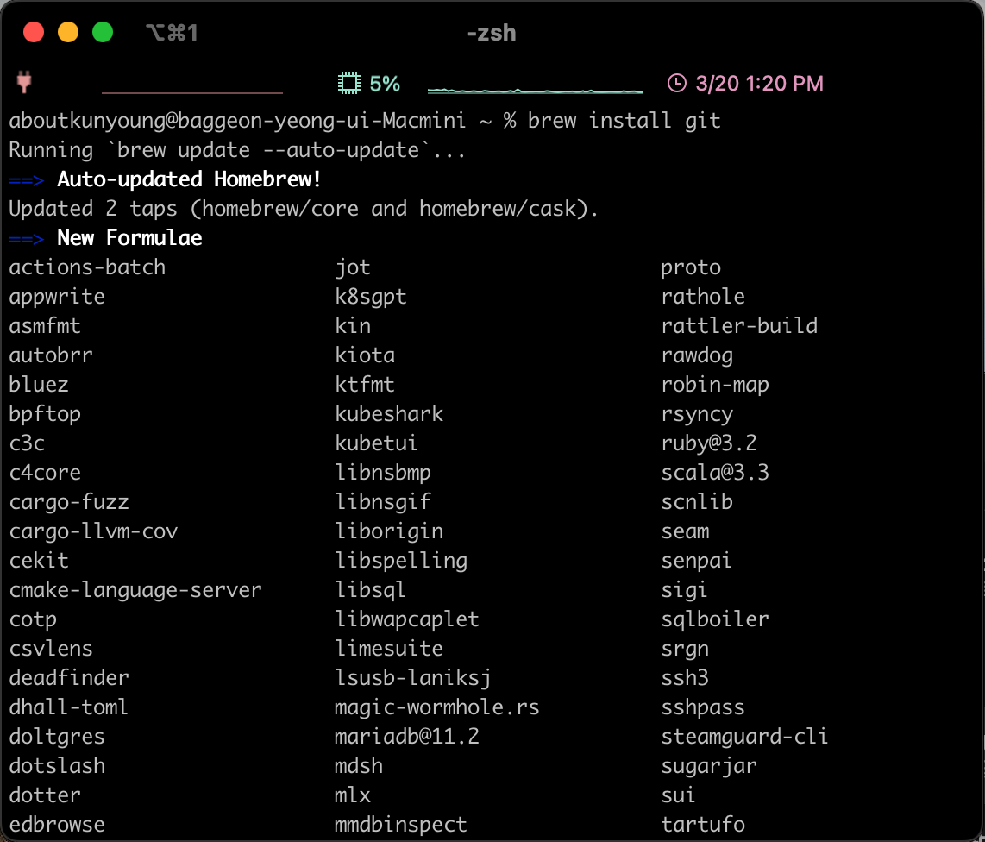Click the 'New Formulae' heading
This screenshot has height=842, width=985.
click(129, 237)
